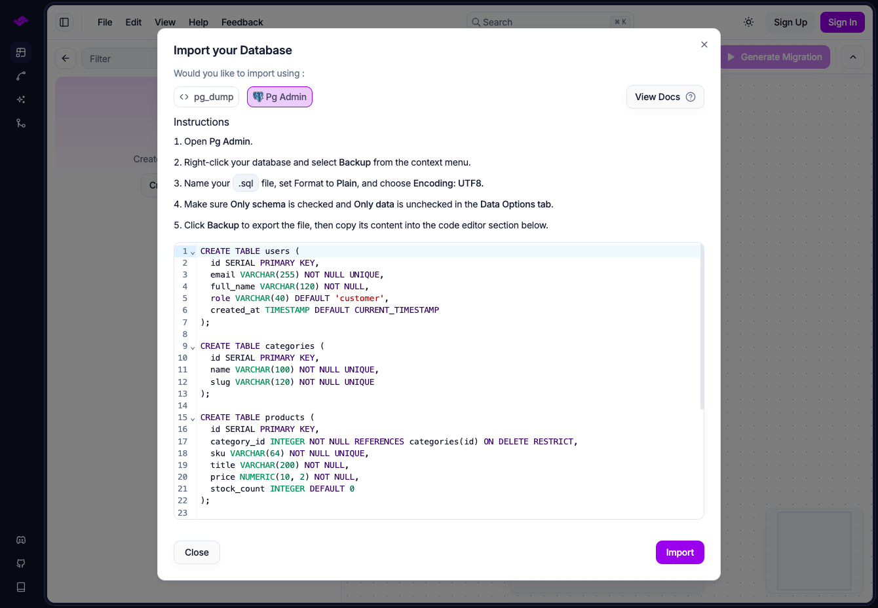
Task: Open the File menu
Action: [105, 22]
